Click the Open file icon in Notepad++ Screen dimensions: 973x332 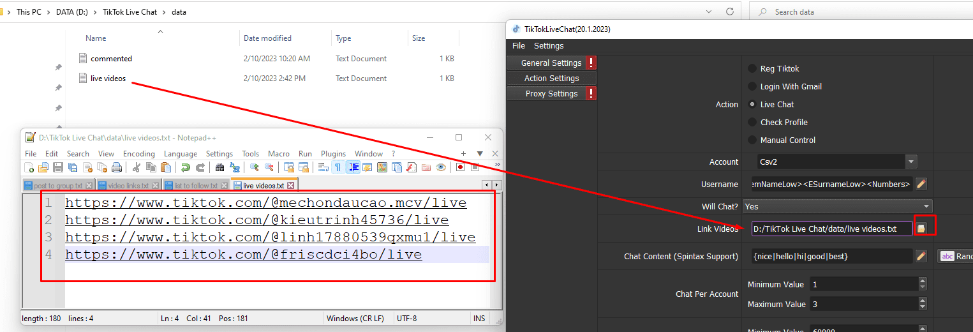click(x=43, y=167)
